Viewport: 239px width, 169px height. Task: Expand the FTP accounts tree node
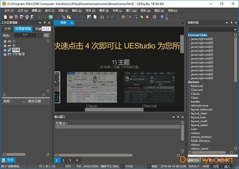5,54
